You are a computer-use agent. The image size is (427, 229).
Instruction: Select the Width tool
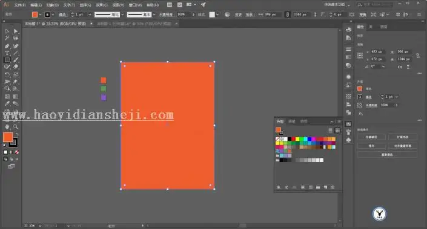7,82
